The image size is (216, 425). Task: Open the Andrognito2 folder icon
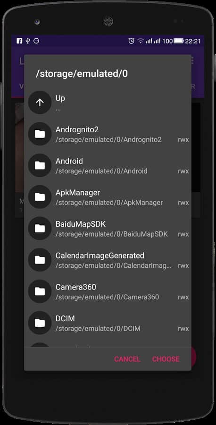pyautogui.click(x=40, y=134)
